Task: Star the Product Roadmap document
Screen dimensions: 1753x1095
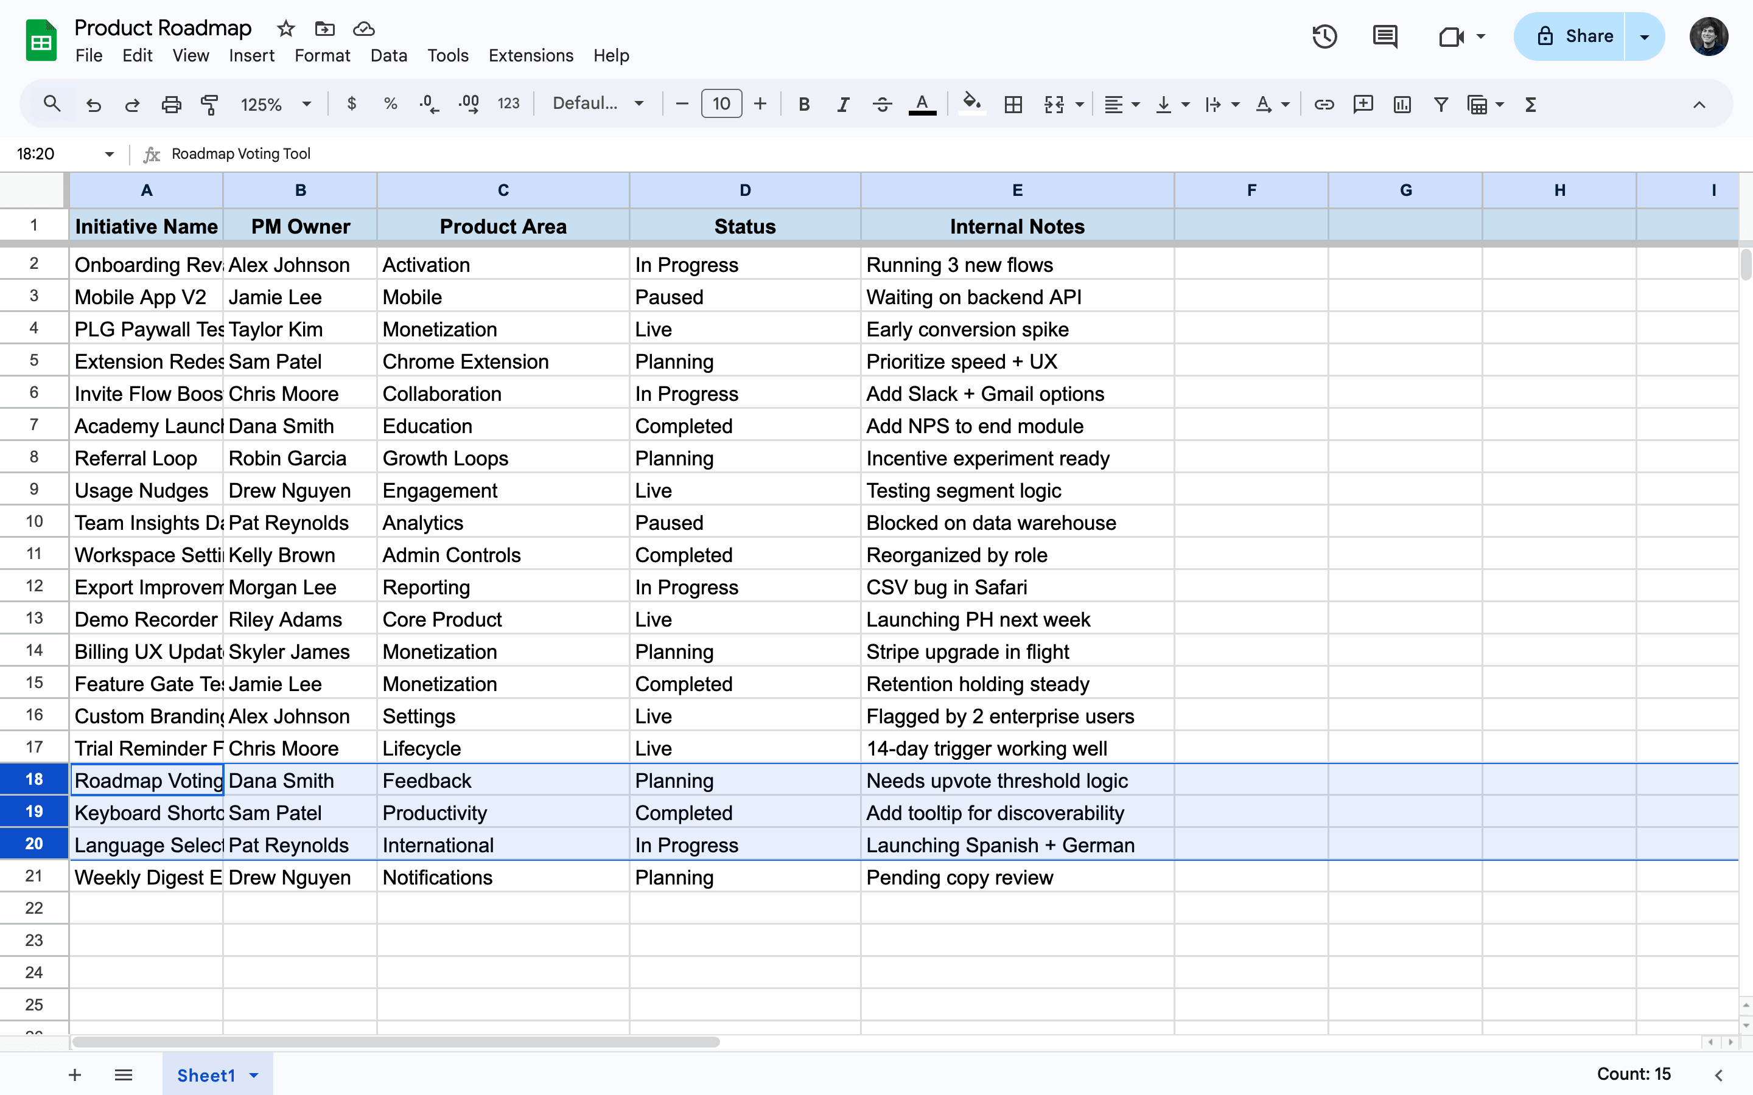Action: coord(286,29)
